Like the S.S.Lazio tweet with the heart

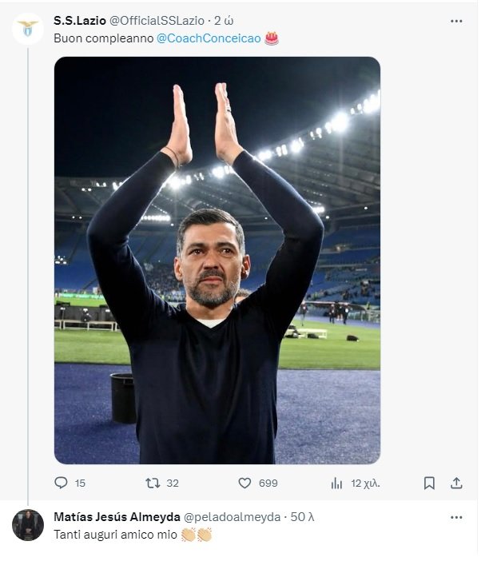tap(245, 484)
